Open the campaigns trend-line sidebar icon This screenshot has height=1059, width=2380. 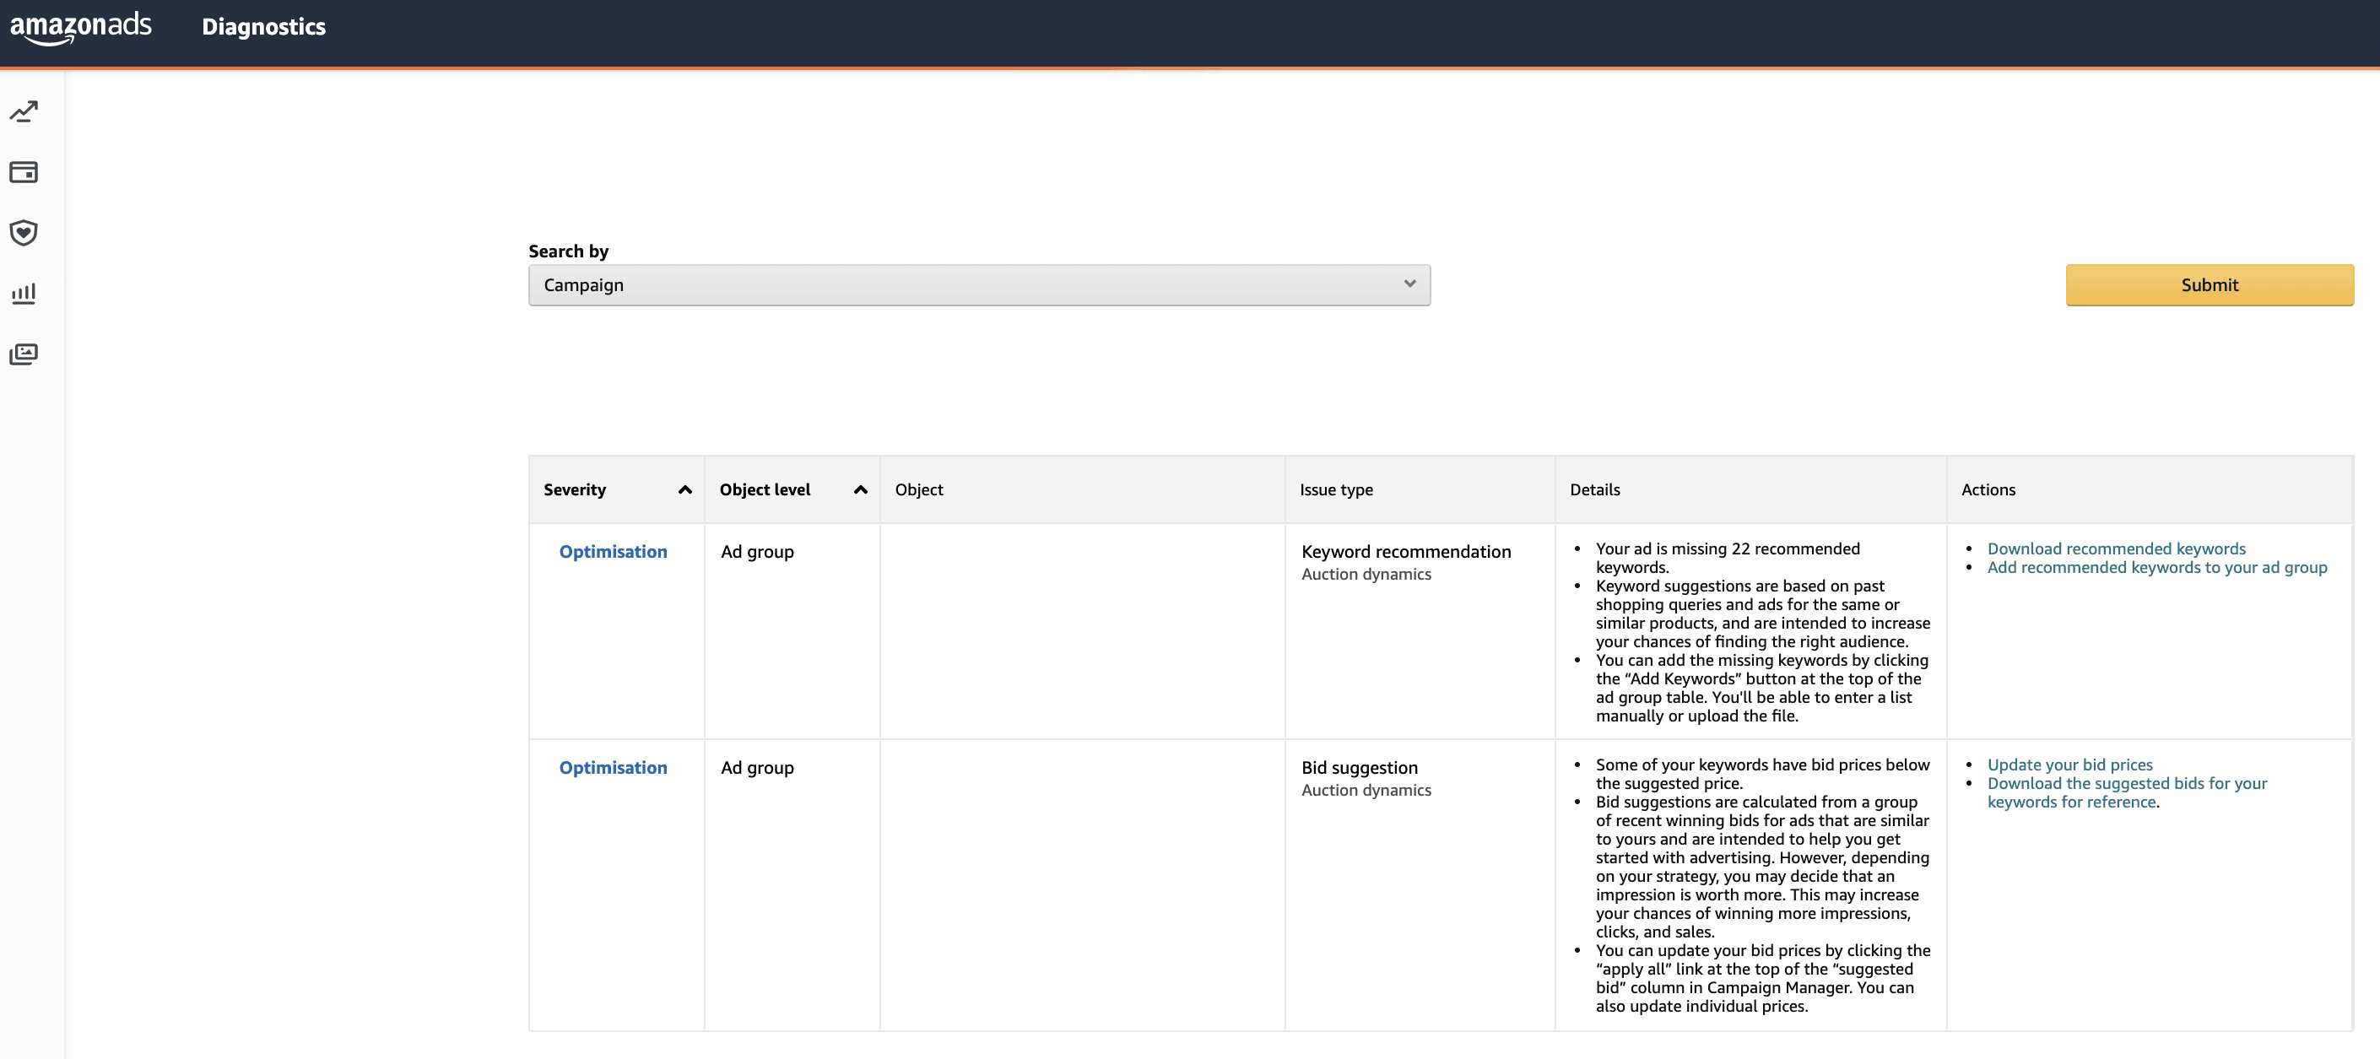tap(24, 112)
